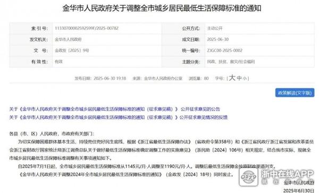Screen dimensions: 319x193
Task: Select index number 11330700002592599F/2025-00782
Action: coord(87,28)
